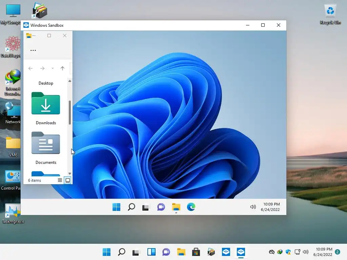Select My Computer desktop icon
This screenshot has width=347, height=260.
click(x=13, y=14)
